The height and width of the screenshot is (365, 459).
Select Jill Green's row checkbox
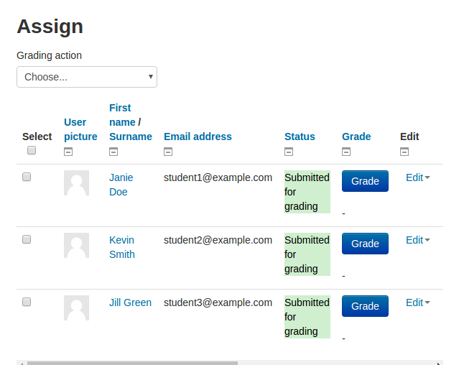[x=27, y=302]
